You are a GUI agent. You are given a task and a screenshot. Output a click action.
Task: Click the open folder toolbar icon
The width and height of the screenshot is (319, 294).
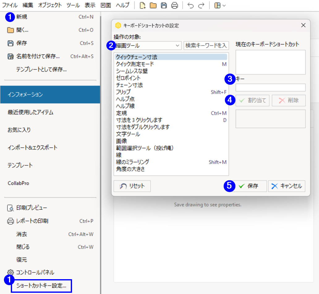click(x=153, y=6)
